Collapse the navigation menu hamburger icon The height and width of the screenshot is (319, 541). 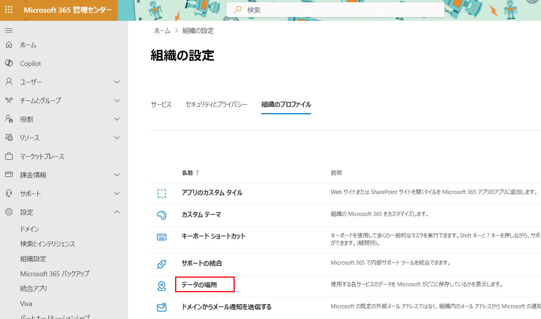coord(9,31)
